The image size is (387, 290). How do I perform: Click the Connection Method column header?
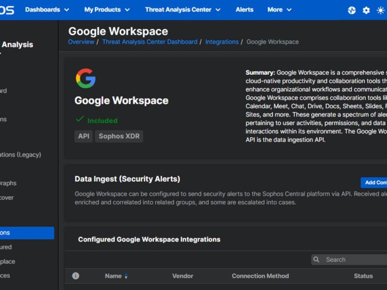(x=260, y=276)
